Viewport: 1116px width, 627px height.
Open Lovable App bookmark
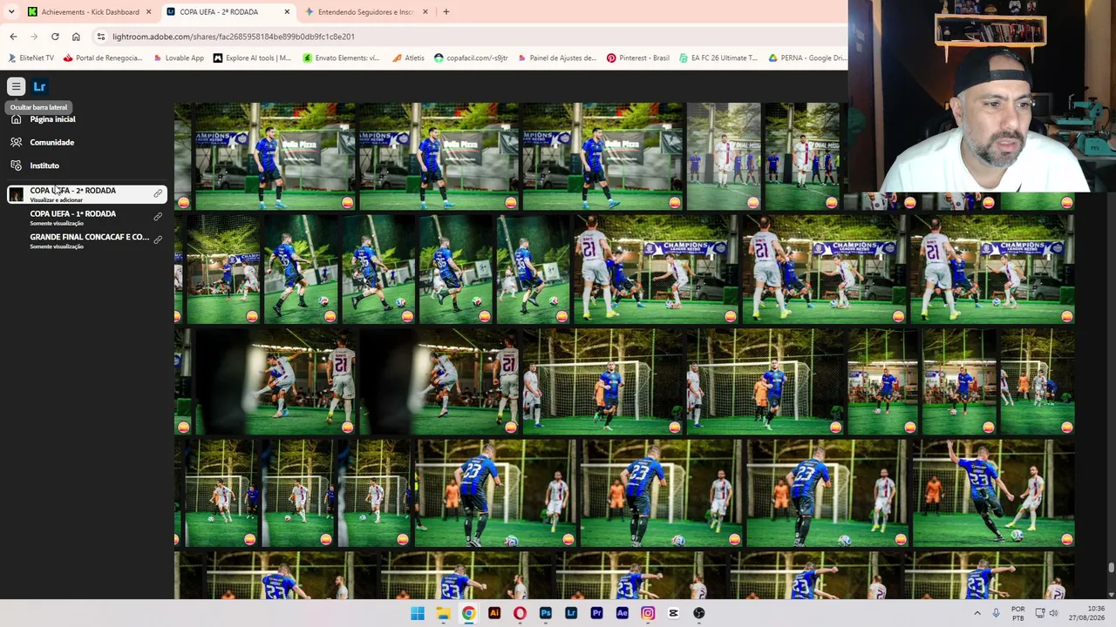(x=178, y=58)
